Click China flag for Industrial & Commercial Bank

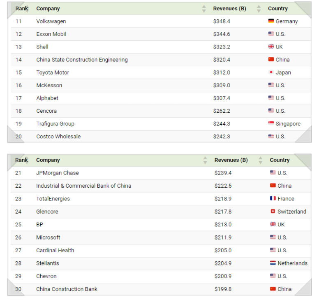[x=273, y=185]
